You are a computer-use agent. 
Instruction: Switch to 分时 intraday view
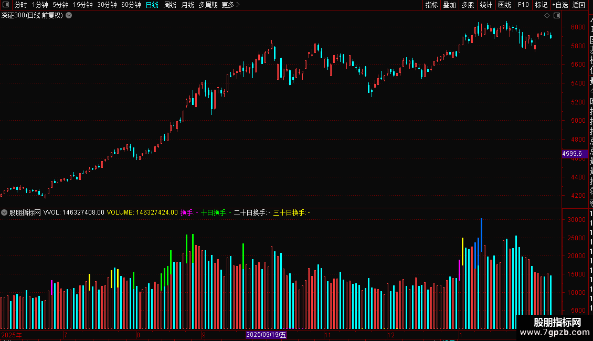point(21,5)
